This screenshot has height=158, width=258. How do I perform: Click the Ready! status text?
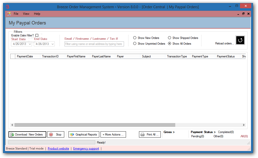point(101,143)
